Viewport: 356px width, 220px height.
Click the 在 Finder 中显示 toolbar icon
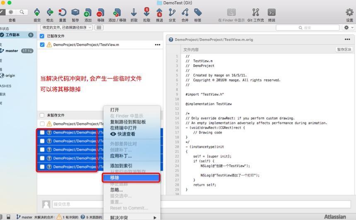click(231, 12)
